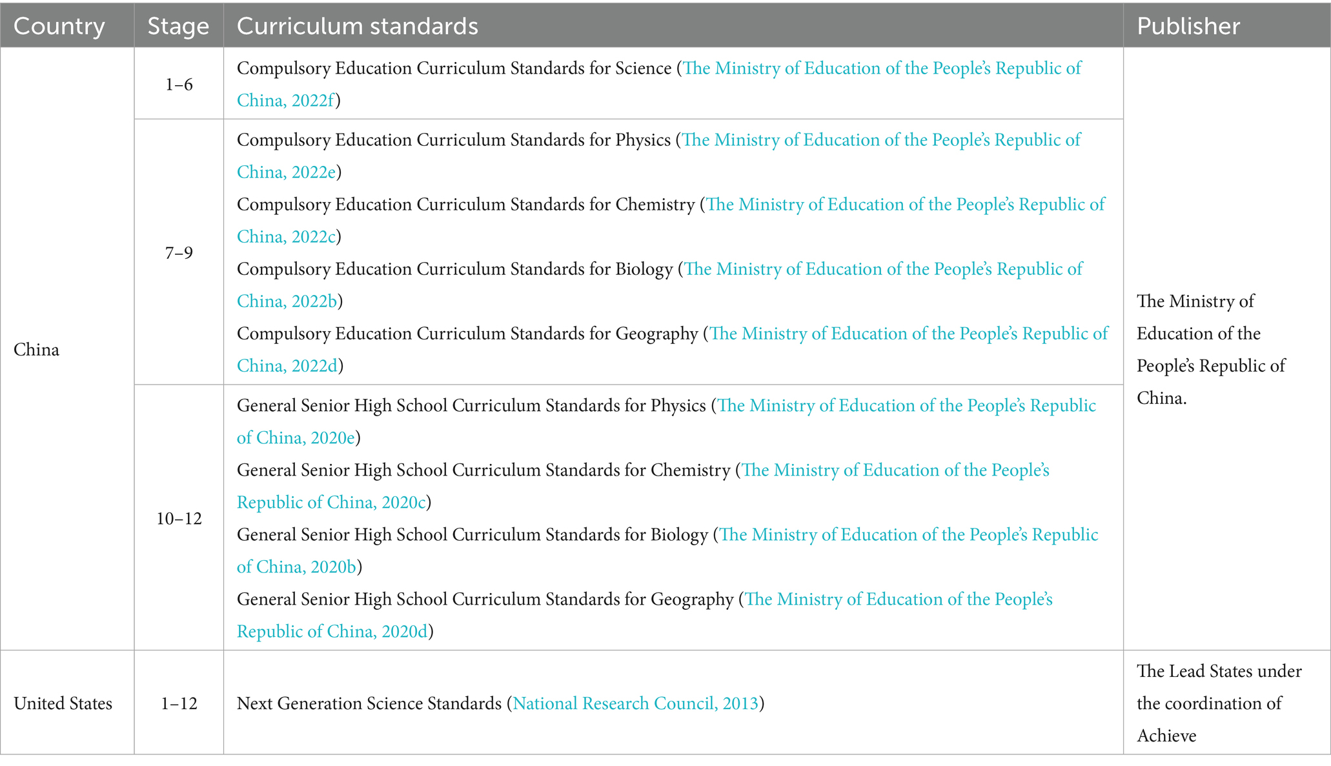Open the 2020c senior high Chemistry citation
1331x766 pixels.
895,470
